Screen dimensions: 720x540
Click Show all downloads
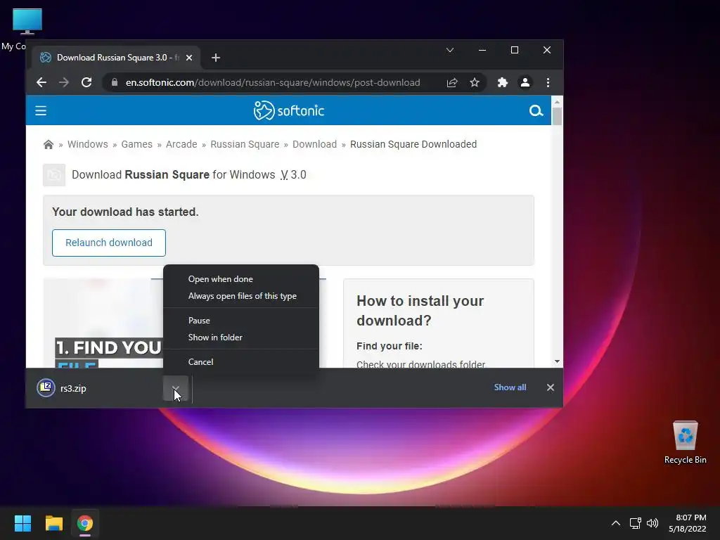(510, 387)
